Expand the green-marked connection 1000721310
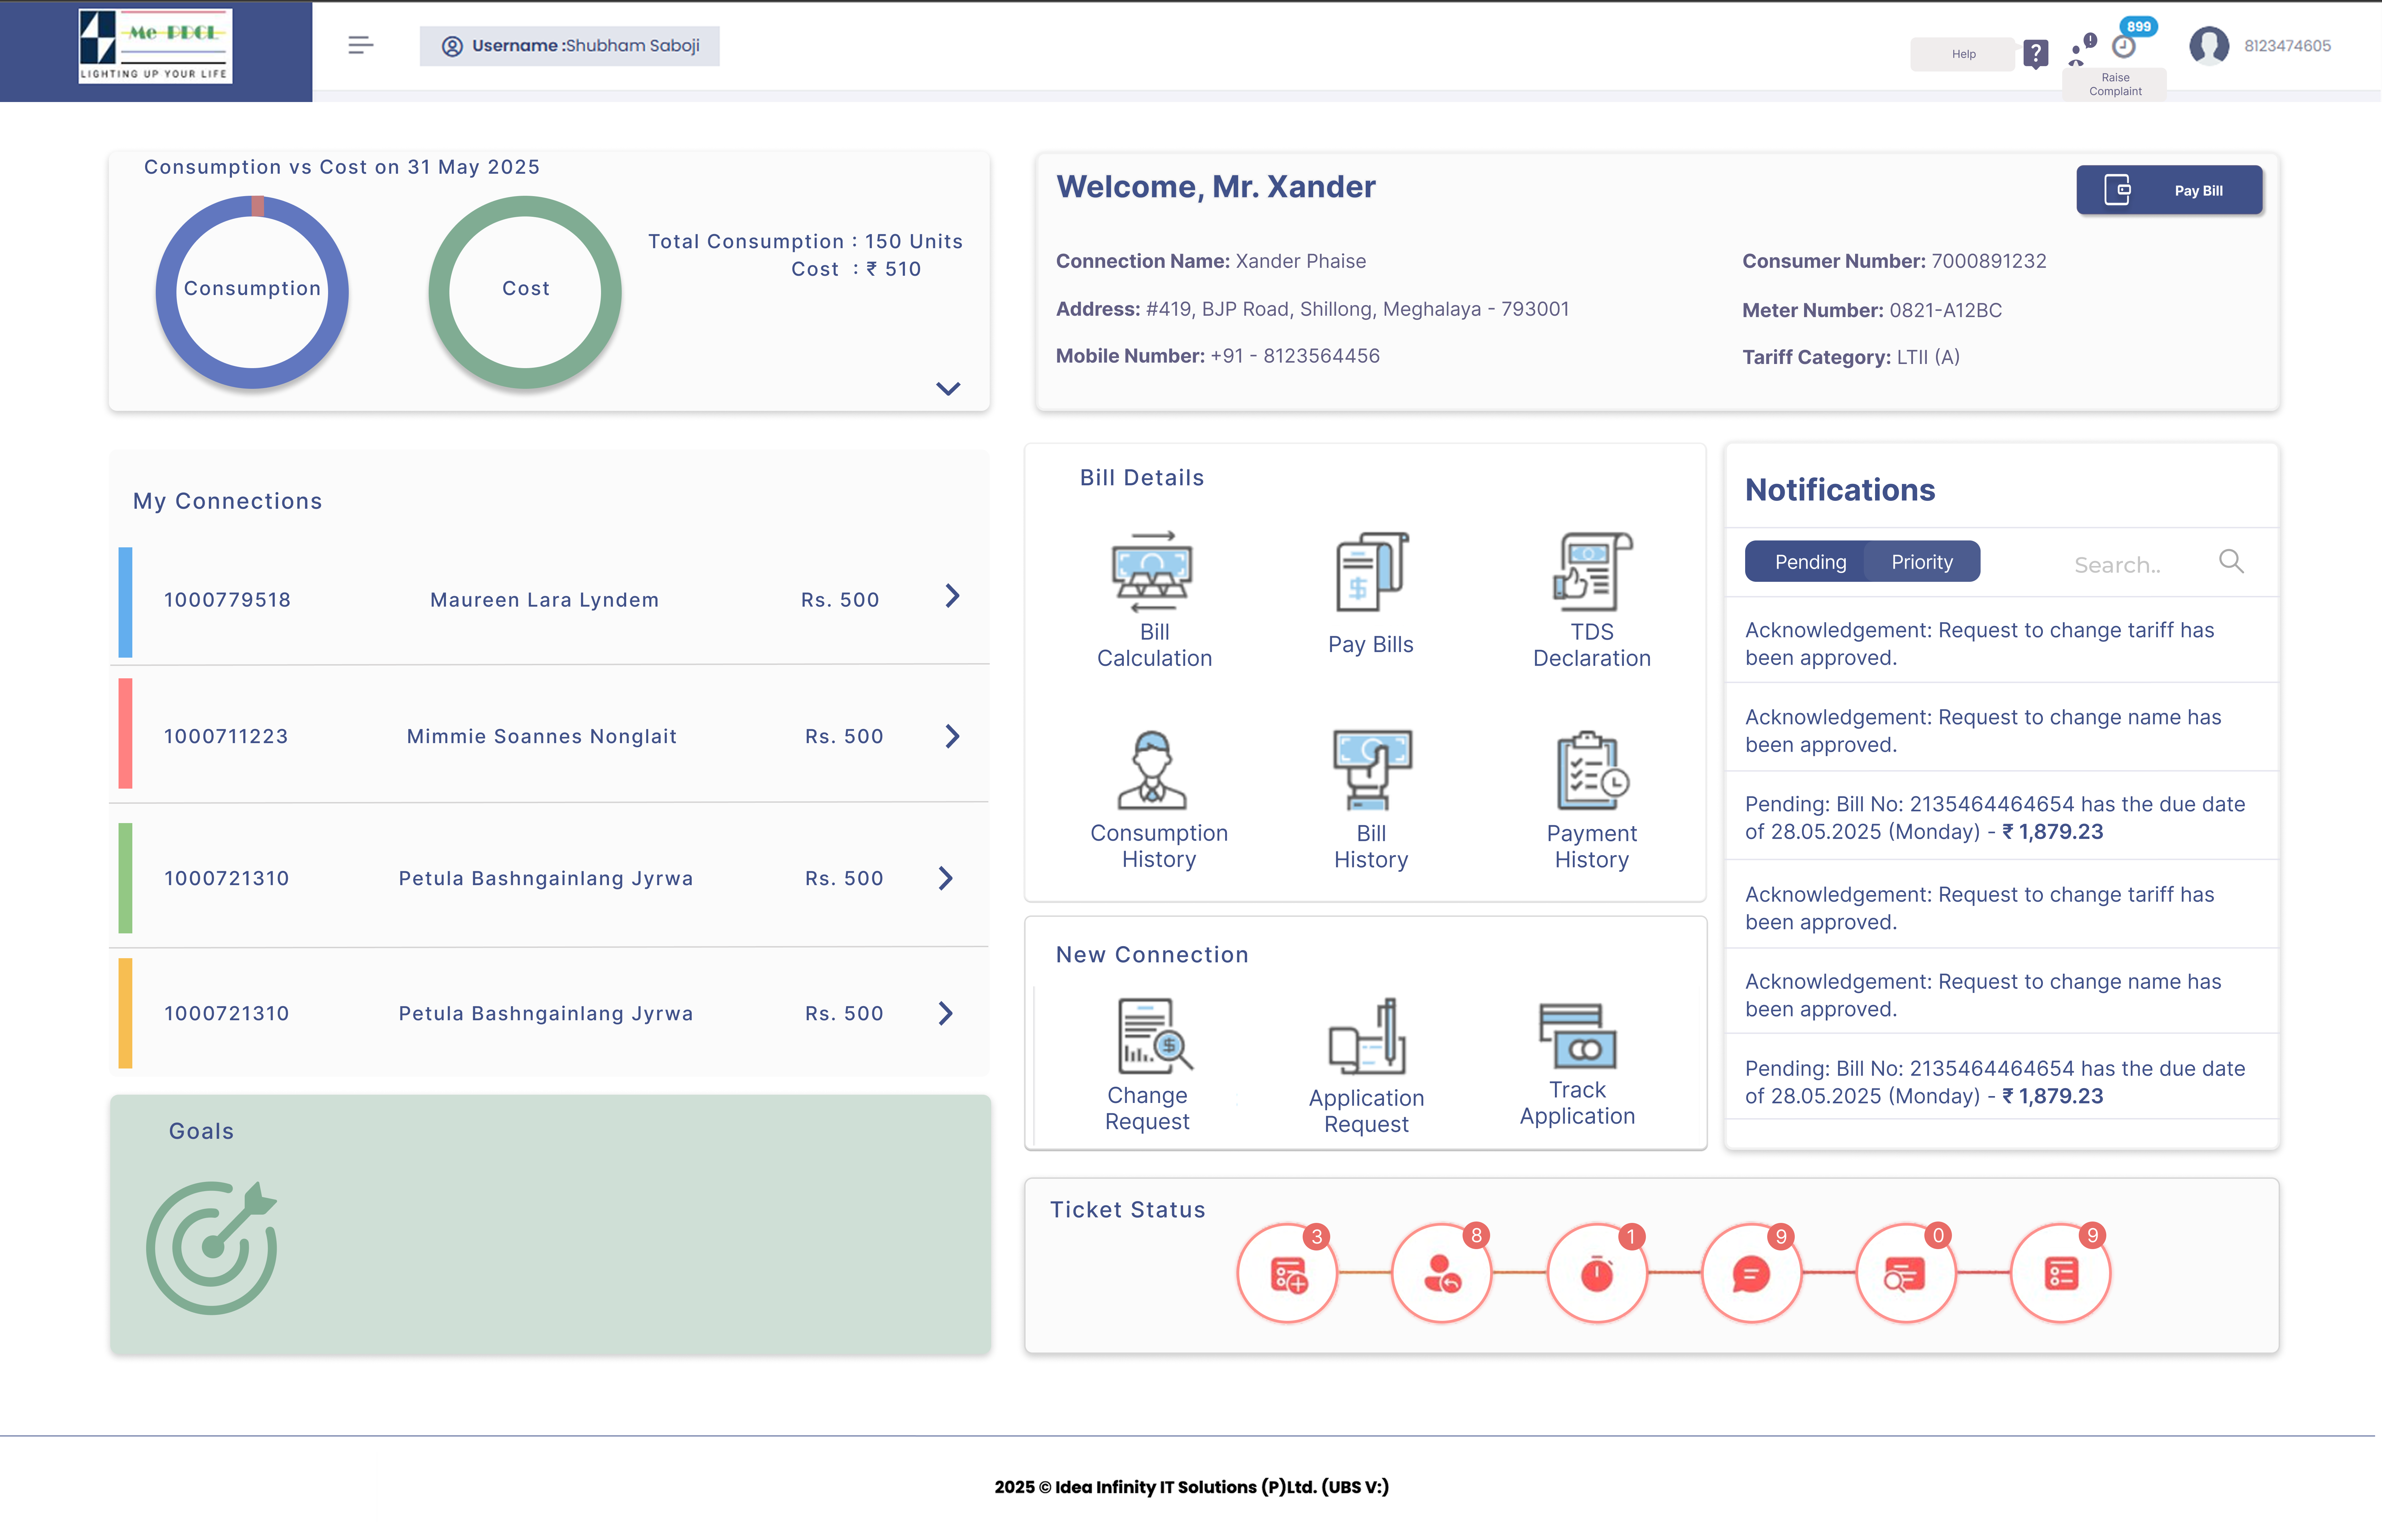 [946, 878]
